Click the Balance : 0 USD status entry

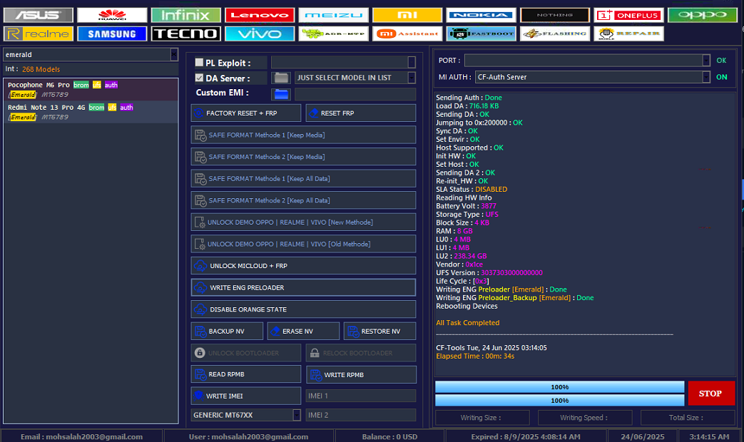389,437
